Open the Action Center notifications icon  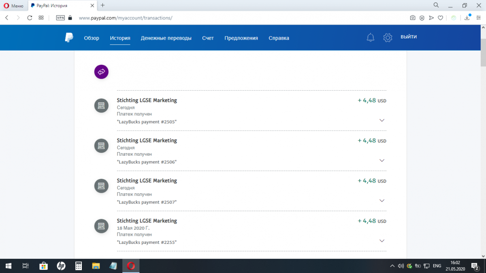pyautogui.click(x=475, y=266)
